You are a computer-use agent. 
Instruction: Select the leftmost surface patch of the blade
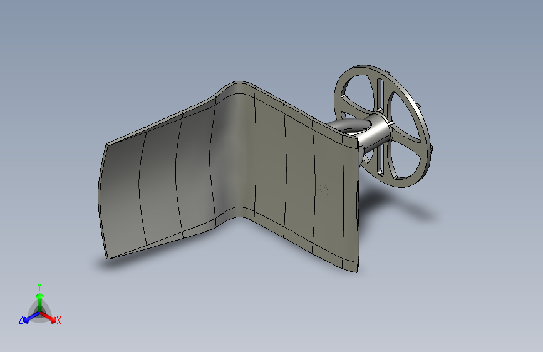click(x=122, y=197)
